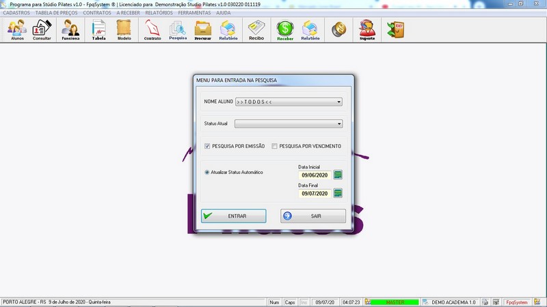Open the Procurar folder icon
547x307 pixels.
point(202,30)
